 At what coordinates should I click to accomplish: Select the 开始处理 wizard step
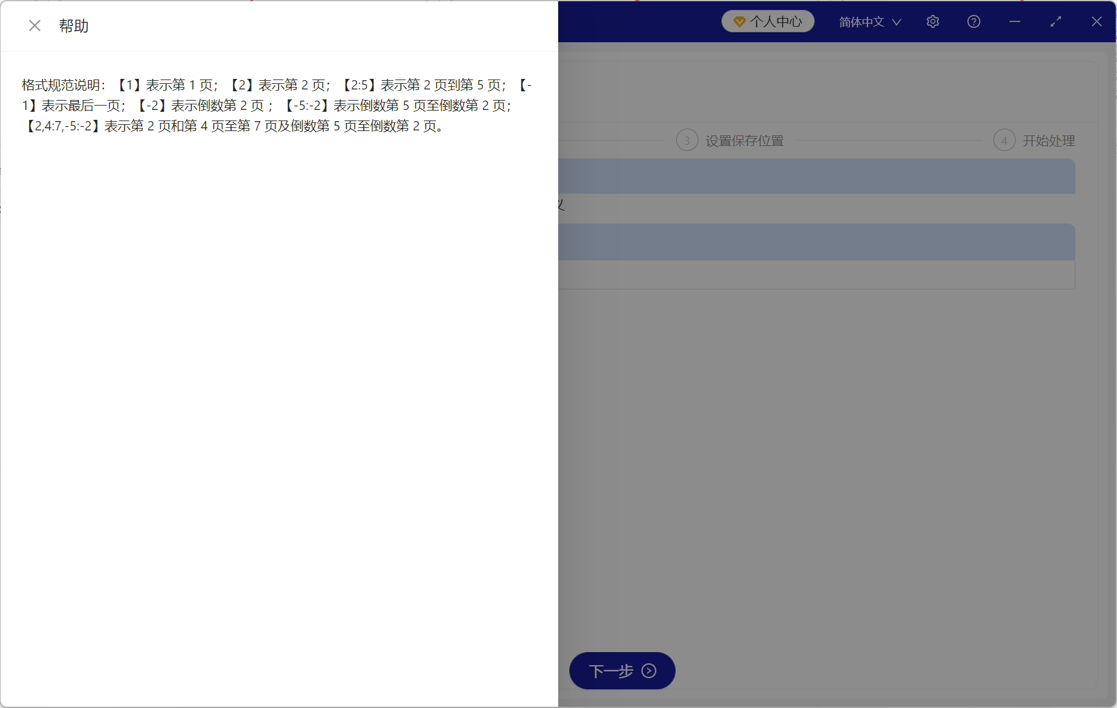tap(1049, 140)
